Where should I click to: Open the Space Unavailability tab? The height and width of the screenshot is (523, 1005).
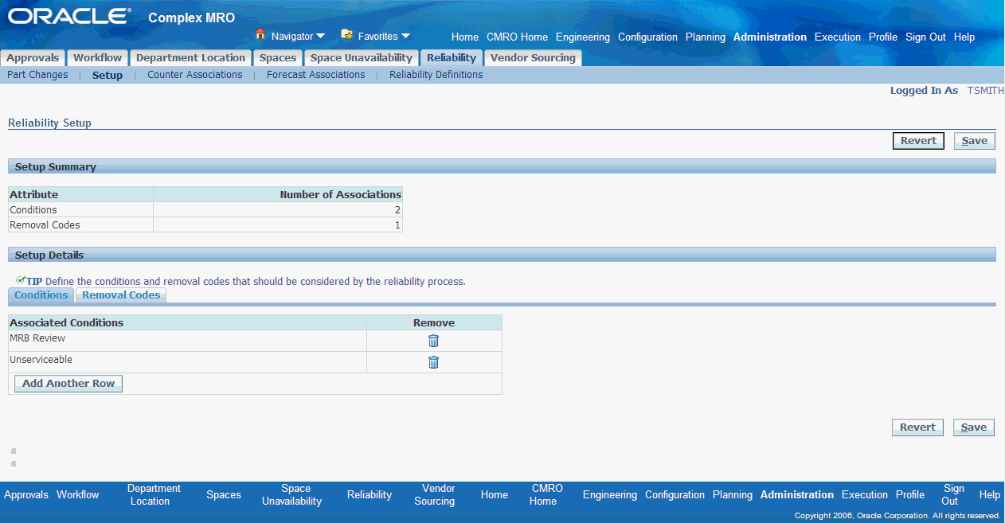click(x=362, y=58)
